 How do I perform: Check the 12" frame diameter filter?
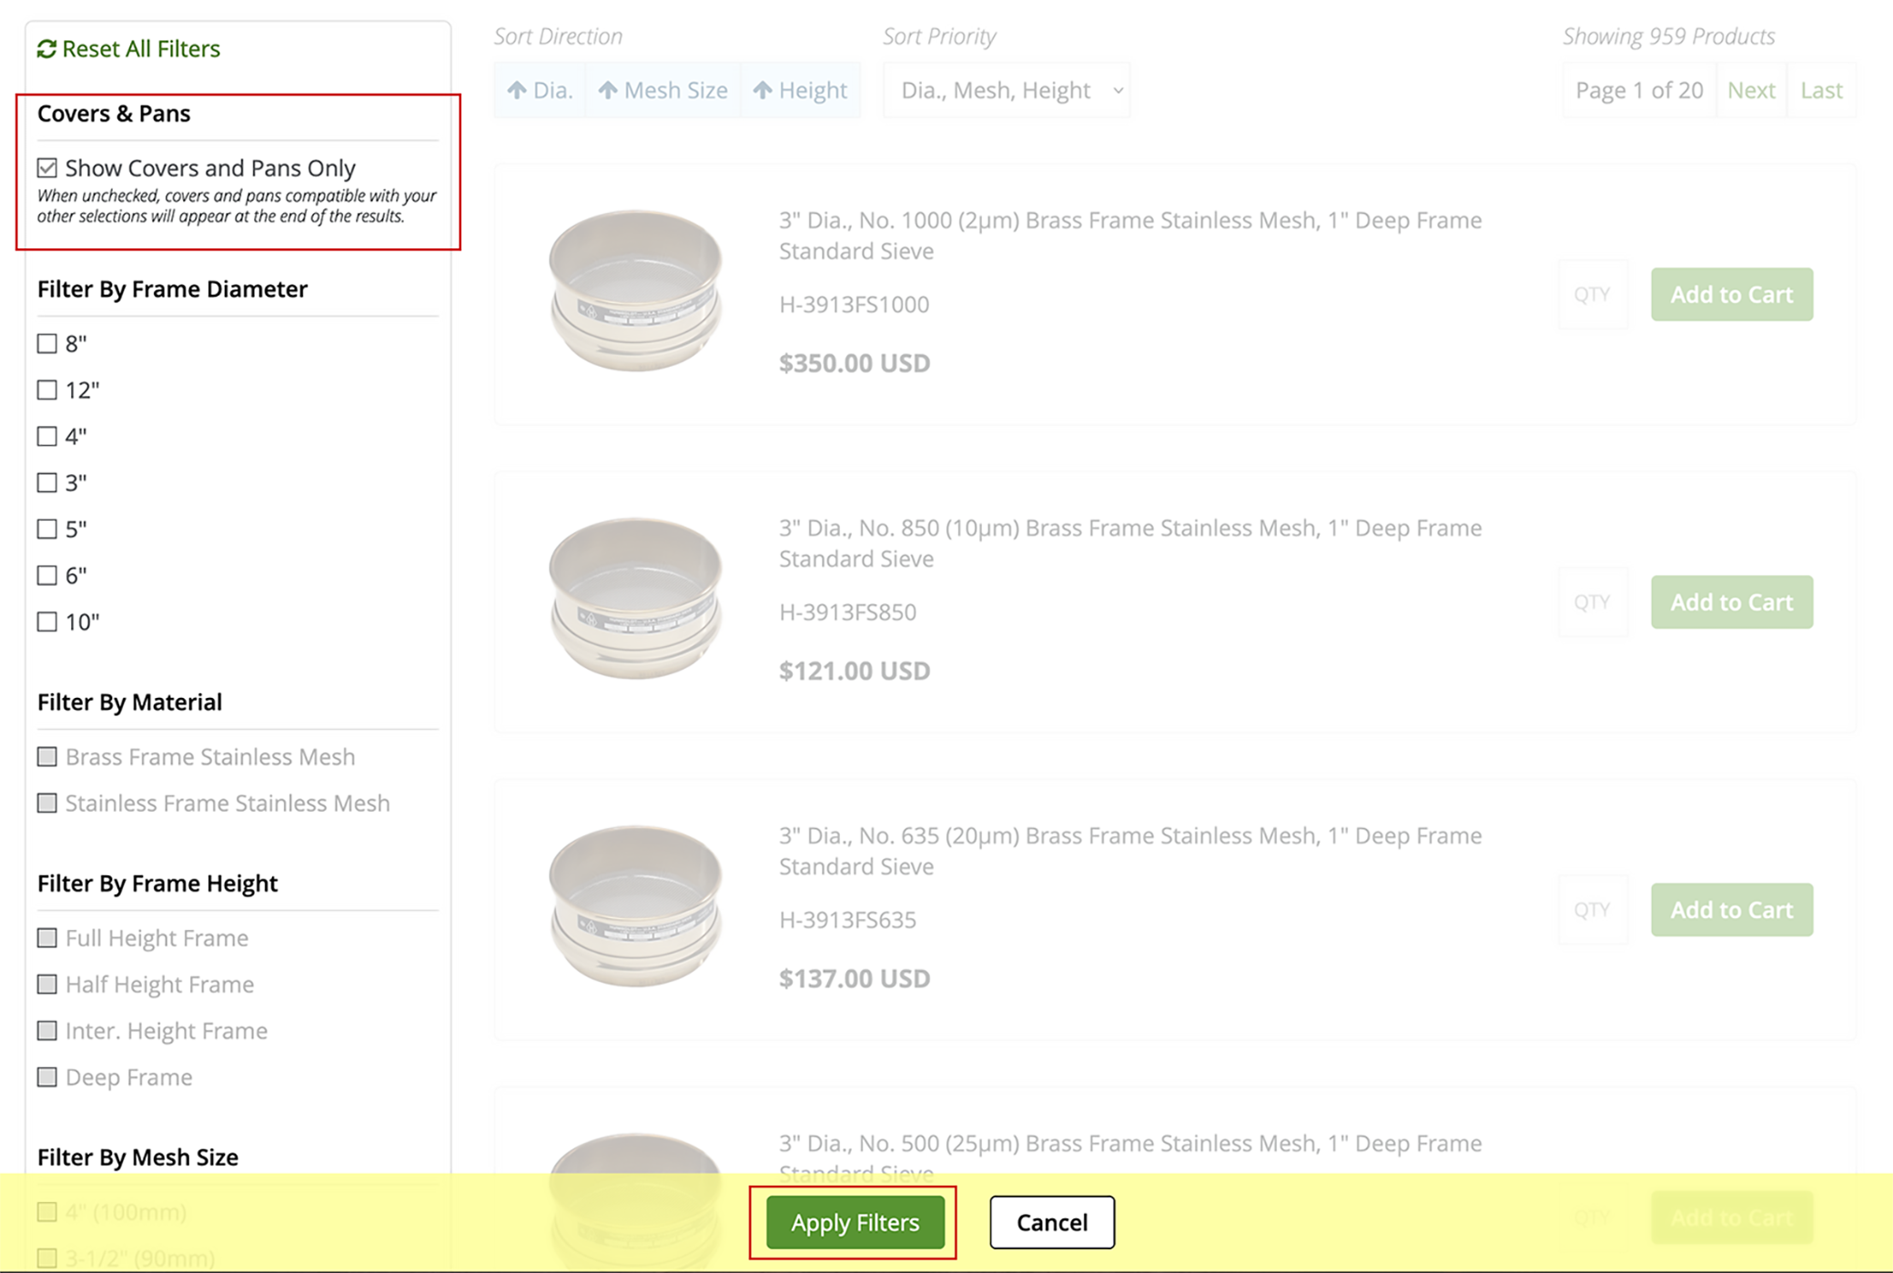tap(47, 390)
